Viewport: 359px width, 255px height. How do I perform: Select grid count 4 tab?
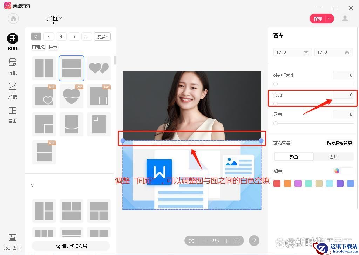pyautogui.click(x=61, y=36)
